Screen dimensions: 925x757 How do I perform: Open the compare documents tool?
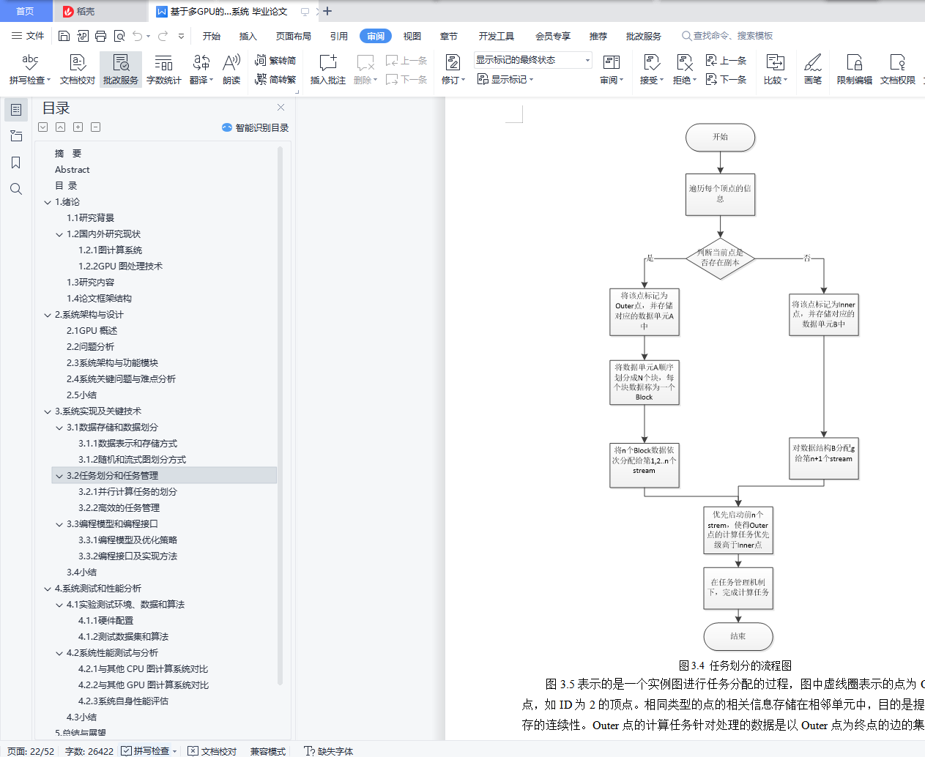[776, 70]
